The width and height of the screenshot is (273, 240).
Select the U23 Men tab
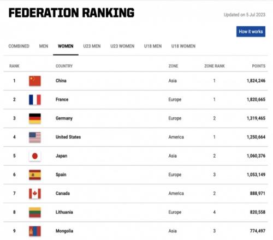92,46
